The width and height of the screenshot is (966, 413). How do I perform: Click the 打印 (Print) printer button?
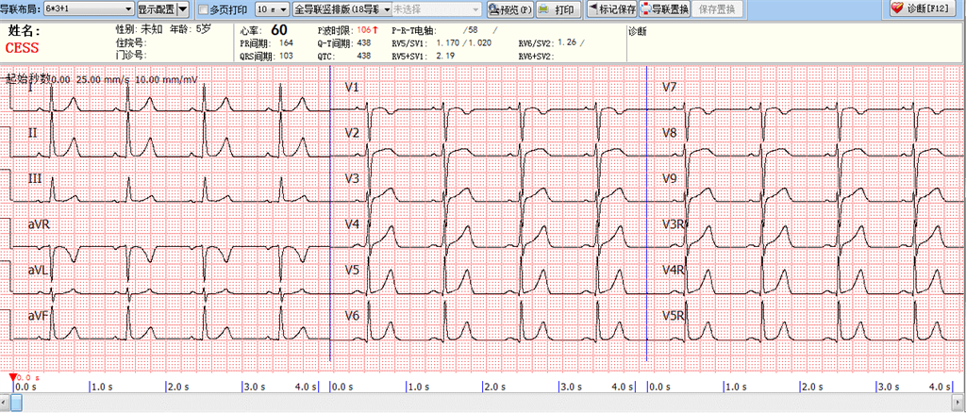click(x=558, y=9)
